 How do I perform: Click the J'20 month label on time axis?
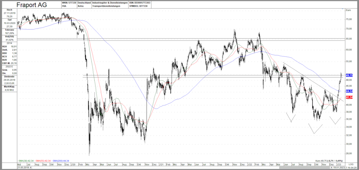[73, 165]
